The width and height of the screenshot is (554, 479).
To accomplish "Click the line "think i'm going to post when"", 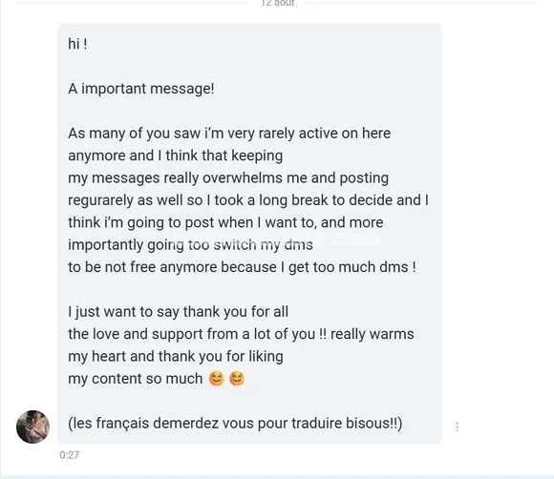I will pos(225,222).
